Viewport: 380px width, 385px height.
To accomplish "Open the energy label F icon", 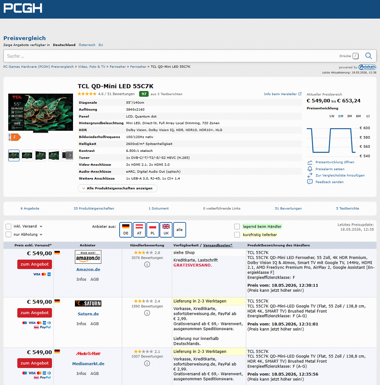I will click(x=15, y=137).
